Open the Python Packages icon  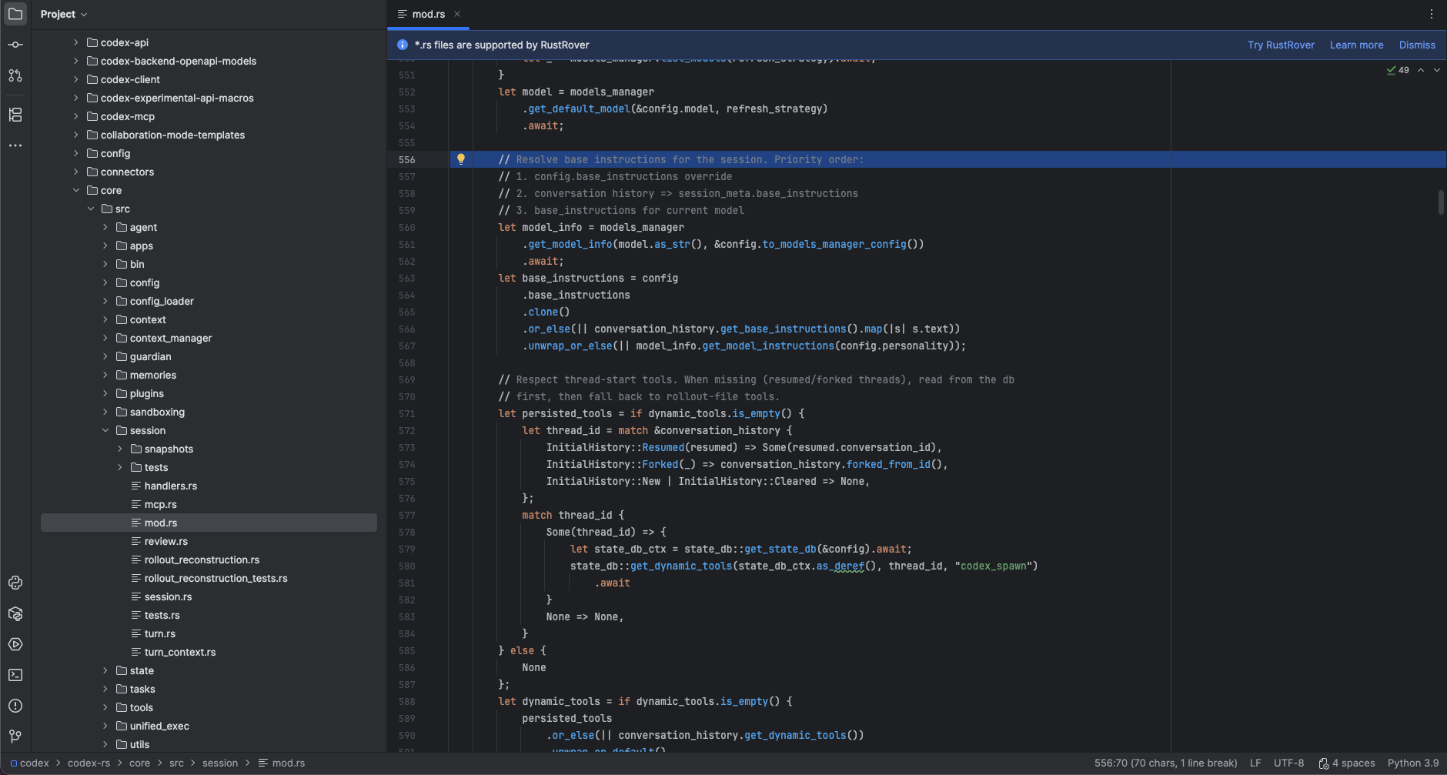point(15,613)
